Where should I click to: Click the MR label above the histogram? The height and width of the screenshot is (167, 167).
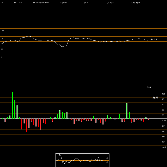(149, 87)
